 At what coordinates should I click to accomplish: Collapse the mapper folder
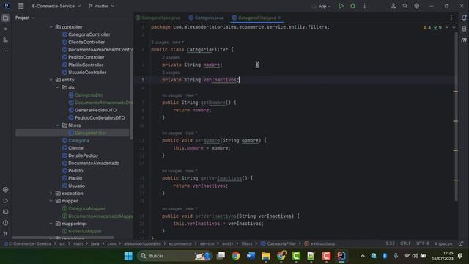[51, 201]
